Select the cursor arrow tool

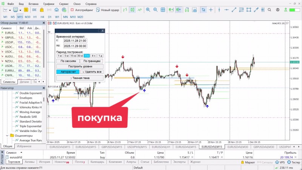coord(203,10)
